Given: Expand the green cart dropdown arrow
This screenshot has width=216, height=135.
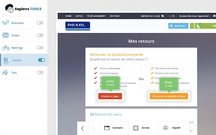Looking at the screenshot, I should (x=192, y=26).
